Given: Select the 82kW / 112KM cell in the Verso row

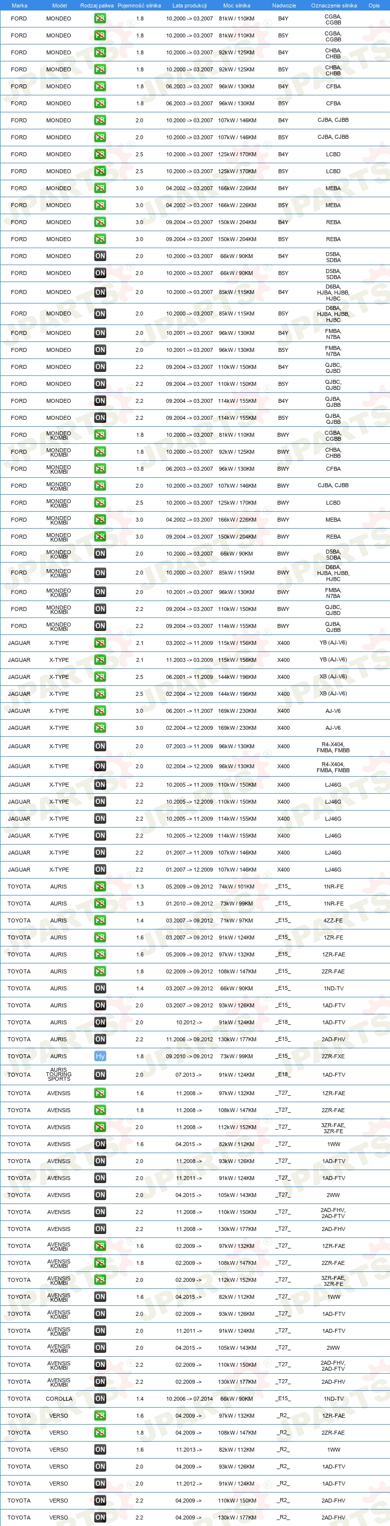Looking at the screenshot, I should [237, 1450].
